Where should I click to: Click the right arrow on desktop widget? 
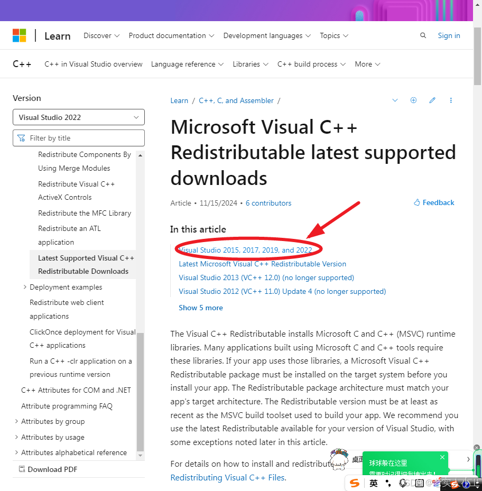[x=468, y=459]
